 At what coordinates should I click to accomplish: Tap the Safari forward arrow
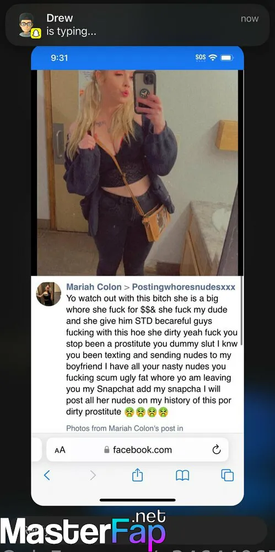(x=93, y=475)
